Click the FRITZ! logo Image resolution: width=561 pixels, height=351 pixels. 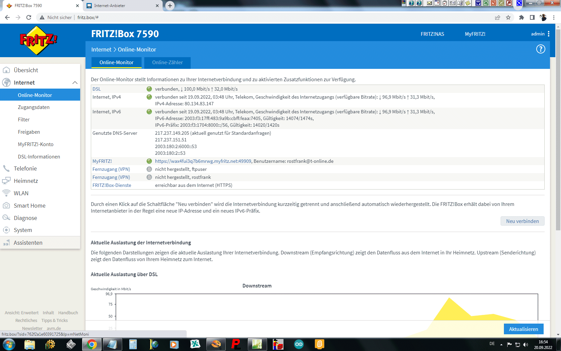38,40
